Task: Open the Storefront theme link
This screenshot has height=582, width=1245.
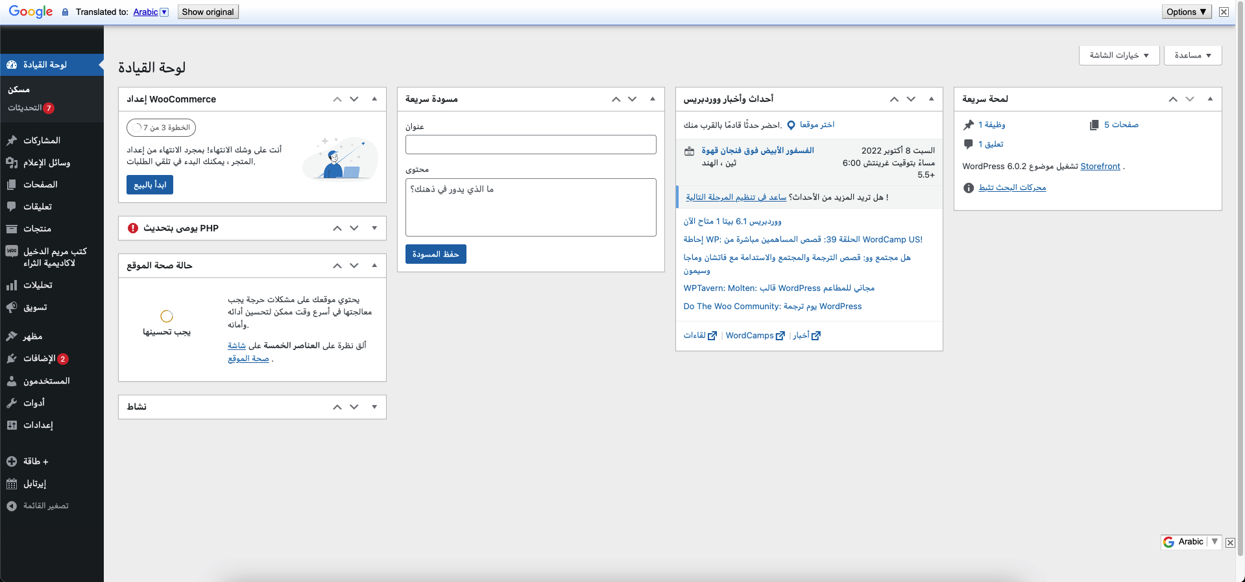Action: [x=1100, y=167]
